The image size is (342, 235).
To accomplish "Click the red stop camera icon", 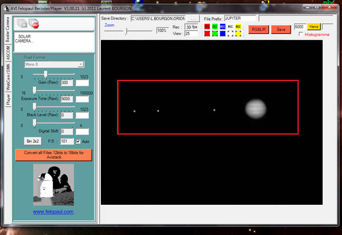I will coord(35,25).
